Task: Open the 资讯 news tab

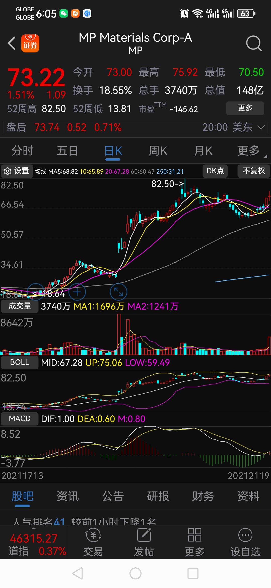Action: 68,496
